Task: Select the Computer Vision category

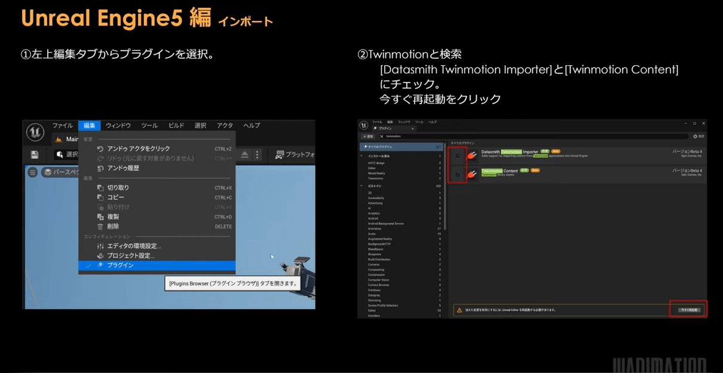Action: [402, 280]
